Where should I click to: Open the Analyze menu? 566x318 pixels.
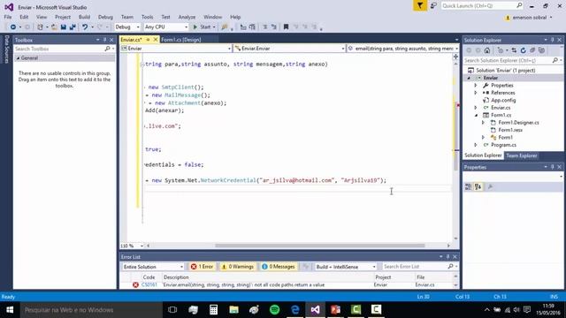[187, 17]
